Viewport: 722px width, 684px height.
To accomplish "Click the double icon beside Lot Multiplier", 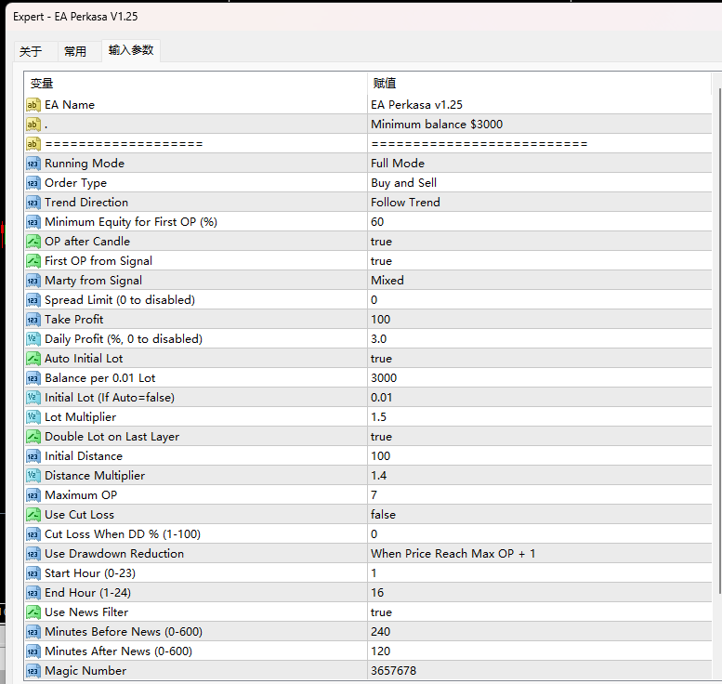I will point(33,417).
